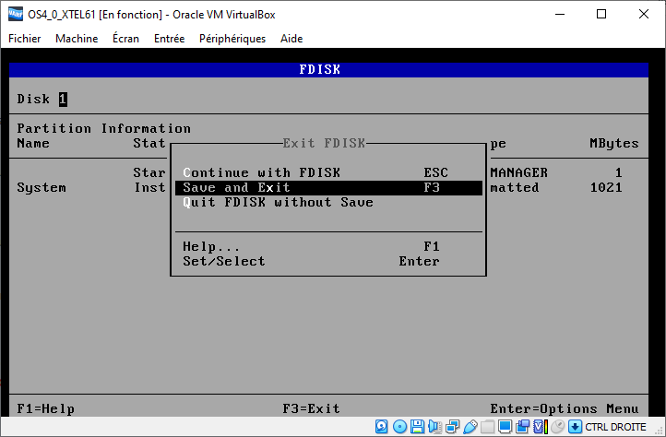Open the Aide menu
The width and height of the screenshot is (666, 437).
[x=291, y=39]
